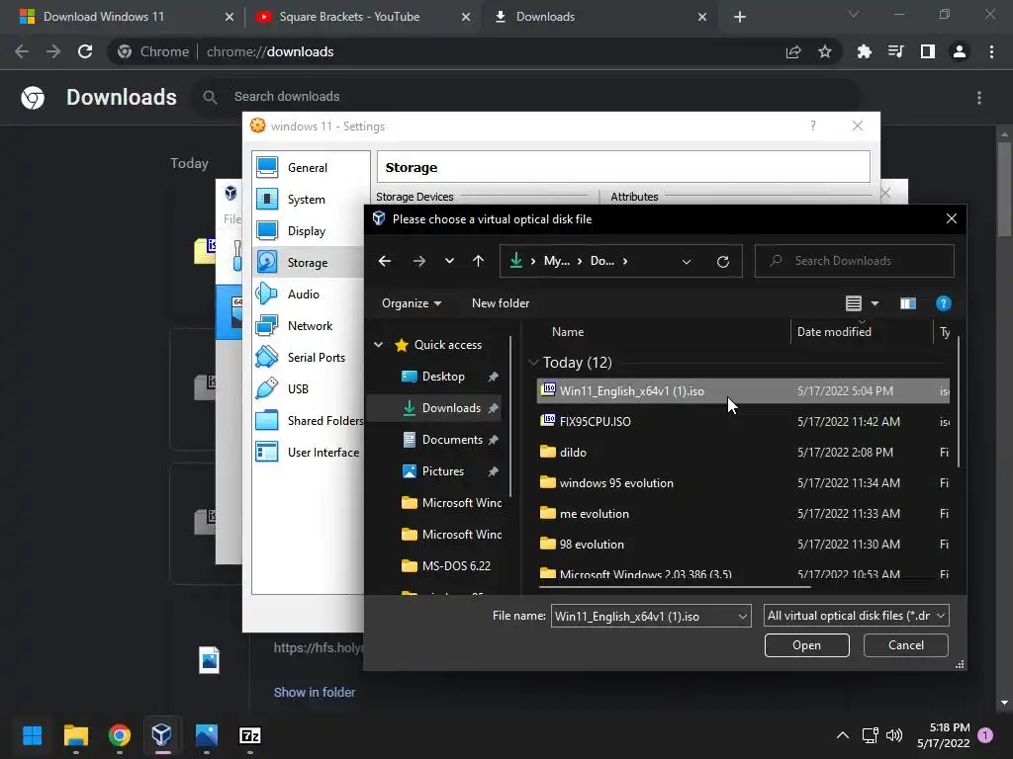Image resolution: width=1013 pixels, height=759 pixels.
Task: Go back in the file dialog
Action: coord(385,261)
